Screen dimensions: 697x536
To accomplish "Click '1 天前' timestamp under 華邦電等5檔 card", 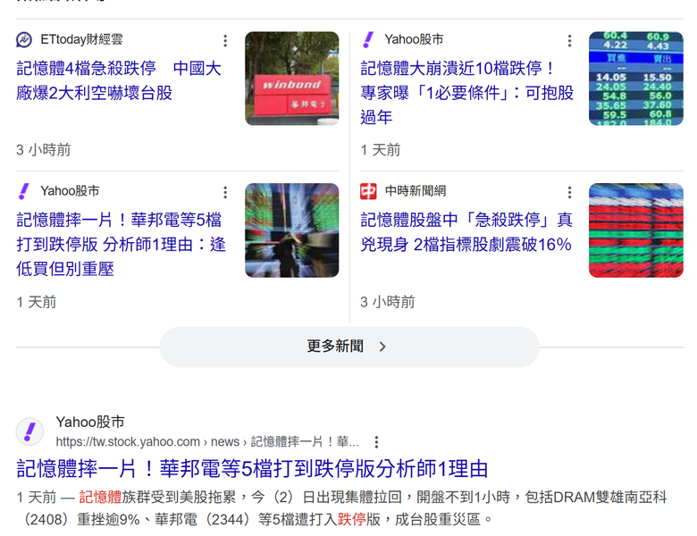I will [37, 302].
